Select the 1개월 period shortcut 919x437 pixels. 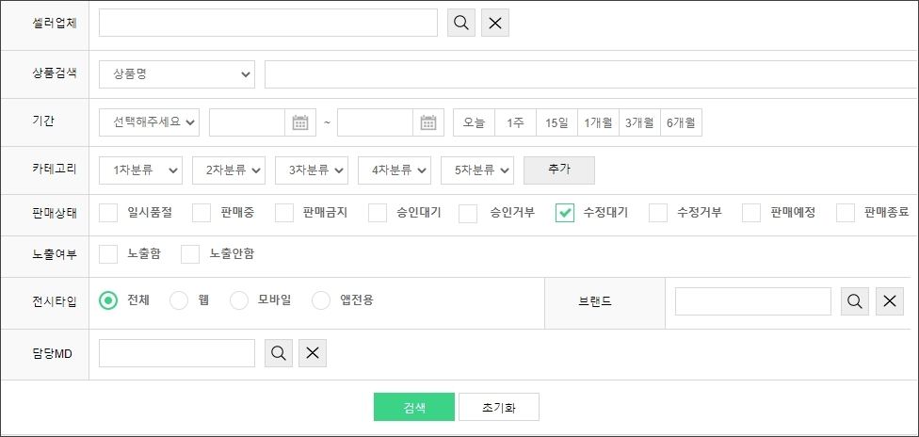click(598, 122)
